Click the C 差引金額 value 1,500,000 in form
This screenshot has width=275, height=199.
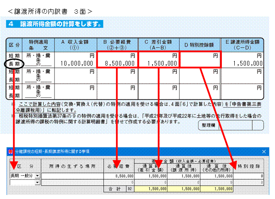[162, 63]
